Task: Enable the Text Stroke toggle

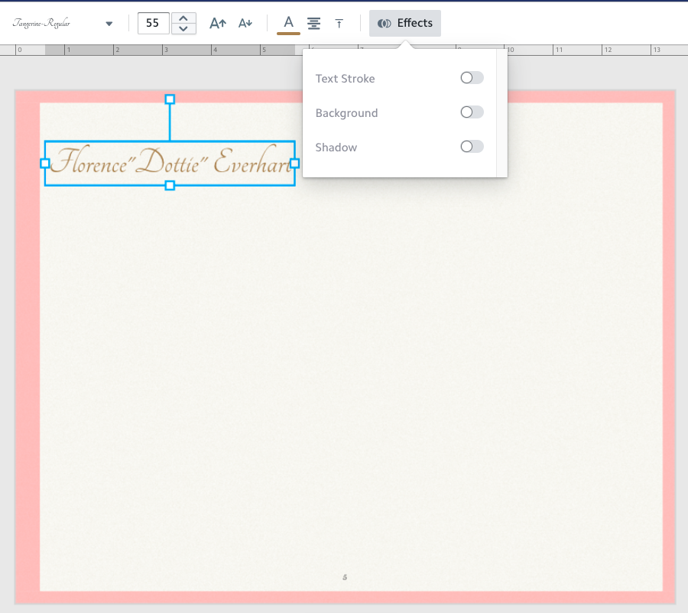Action: coord(472,78)
